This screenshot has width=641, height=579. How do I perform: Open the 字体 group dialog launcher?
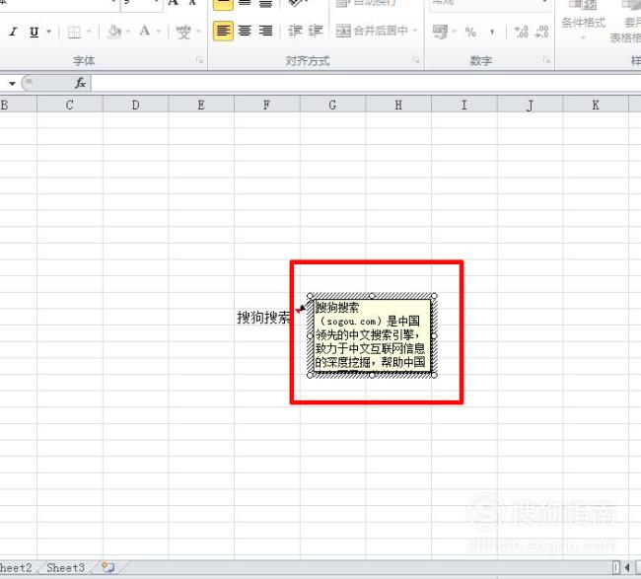point(199,60)
